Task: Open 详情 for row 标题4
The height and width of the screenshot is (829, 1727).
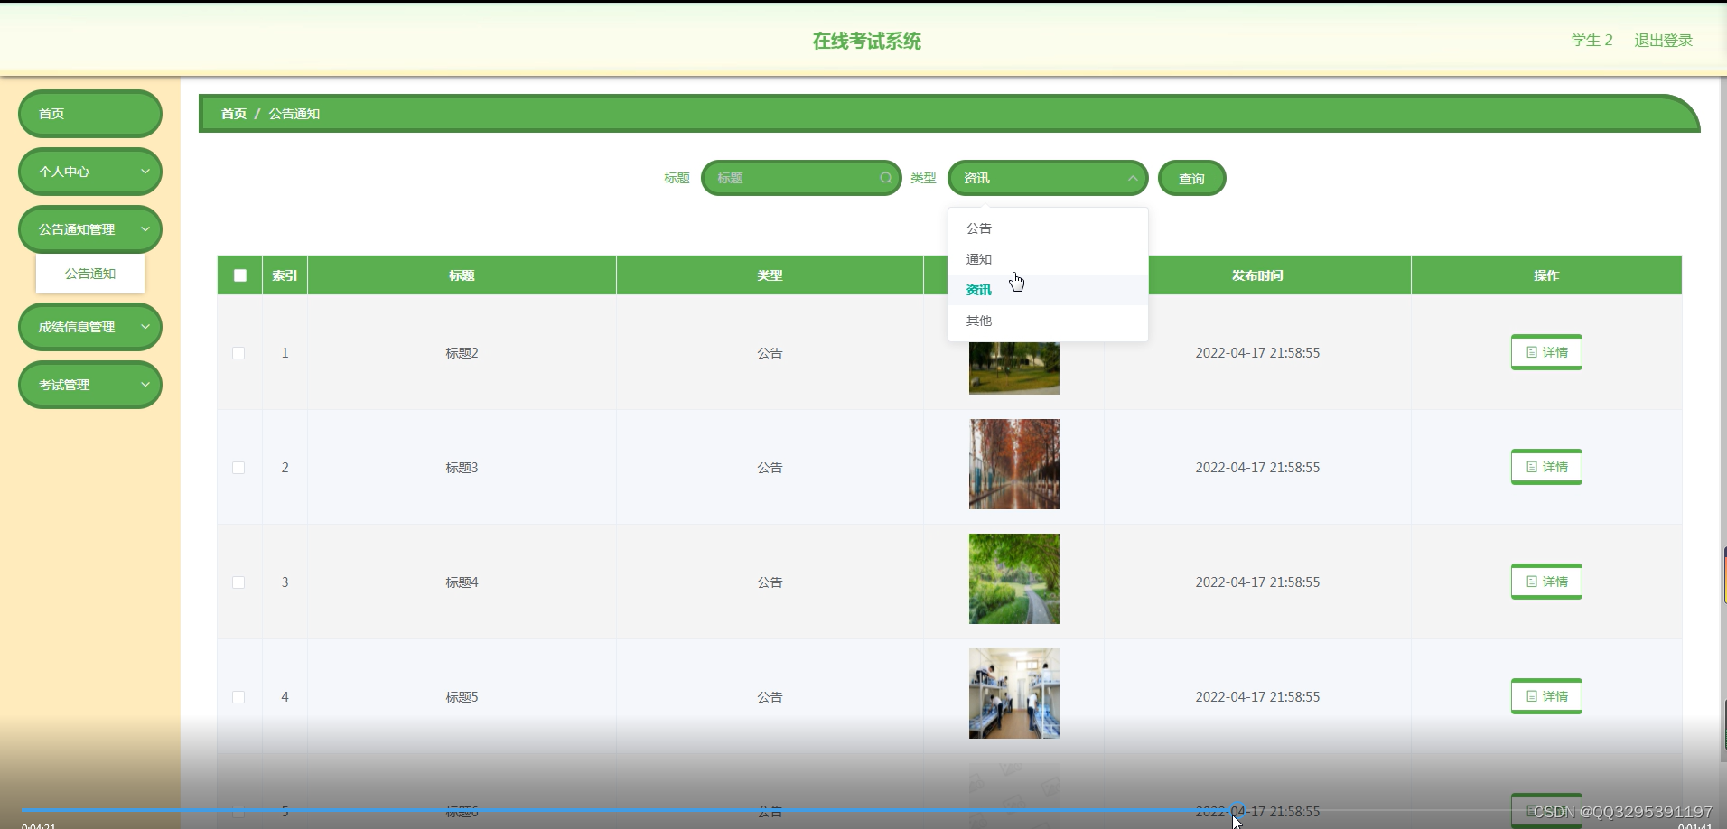Action: (x=1546, y=582)
